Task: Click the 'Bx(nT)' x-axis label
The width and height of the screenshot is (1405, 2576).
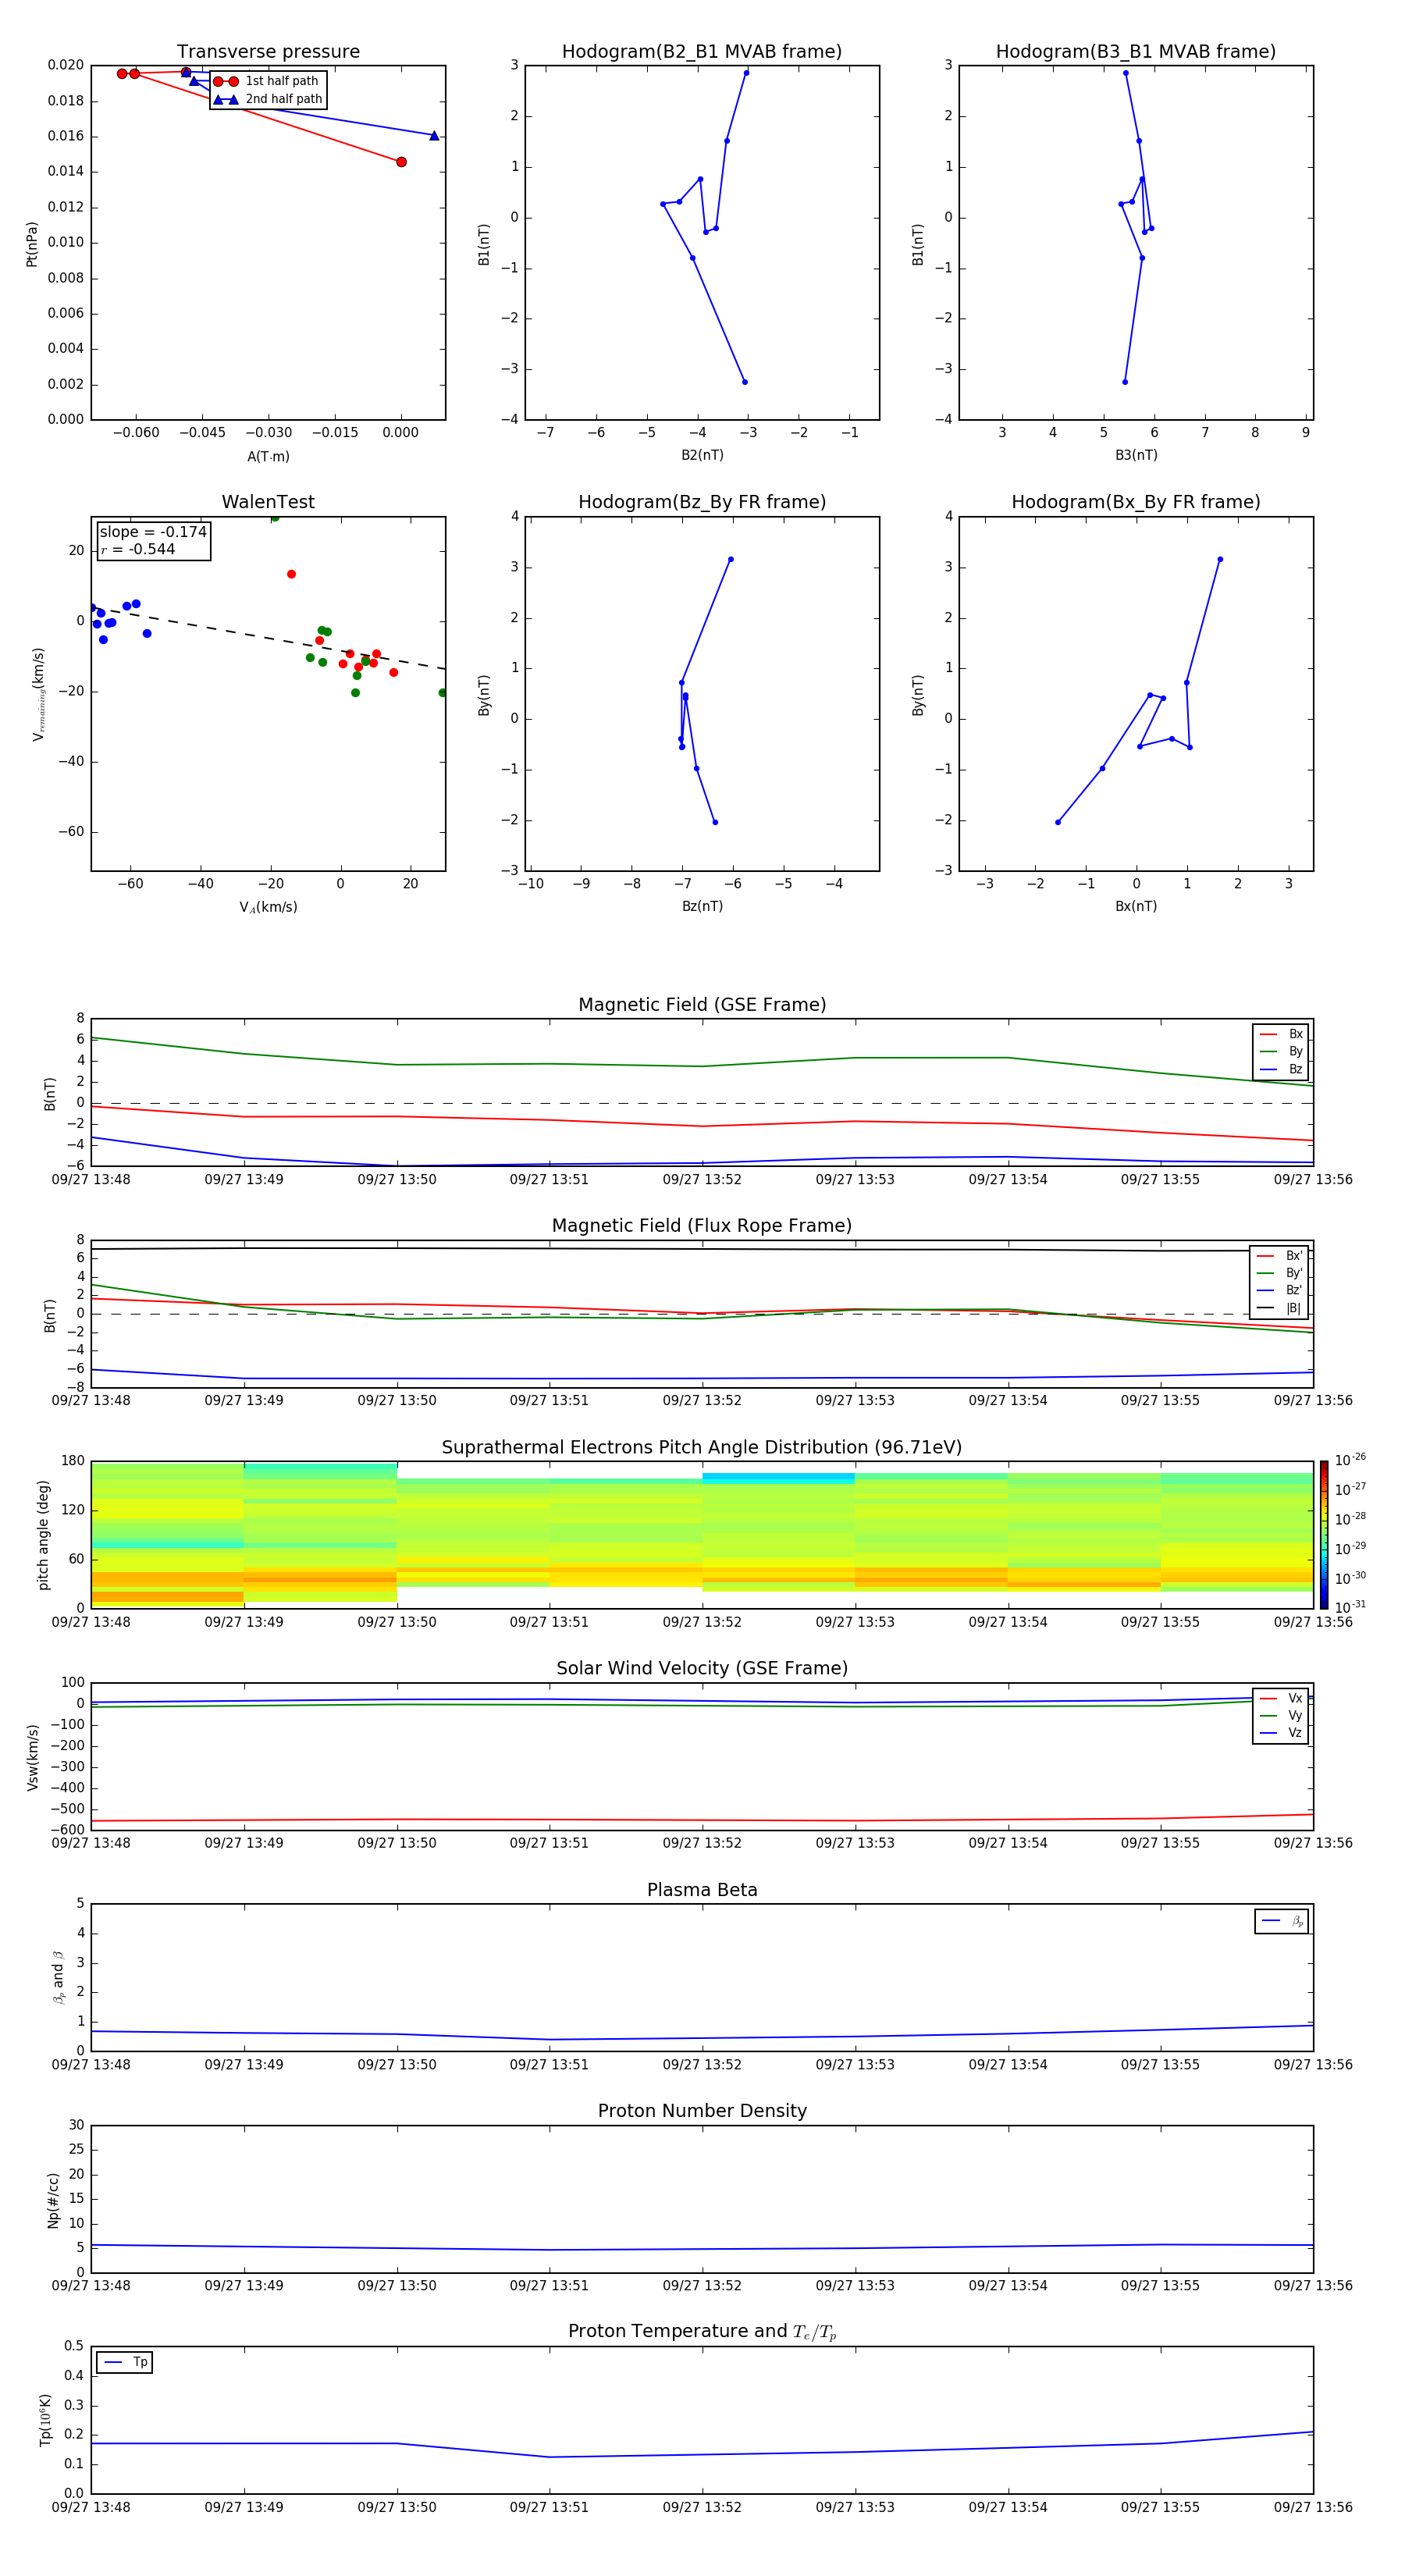Action: (x=1136, y=906)
